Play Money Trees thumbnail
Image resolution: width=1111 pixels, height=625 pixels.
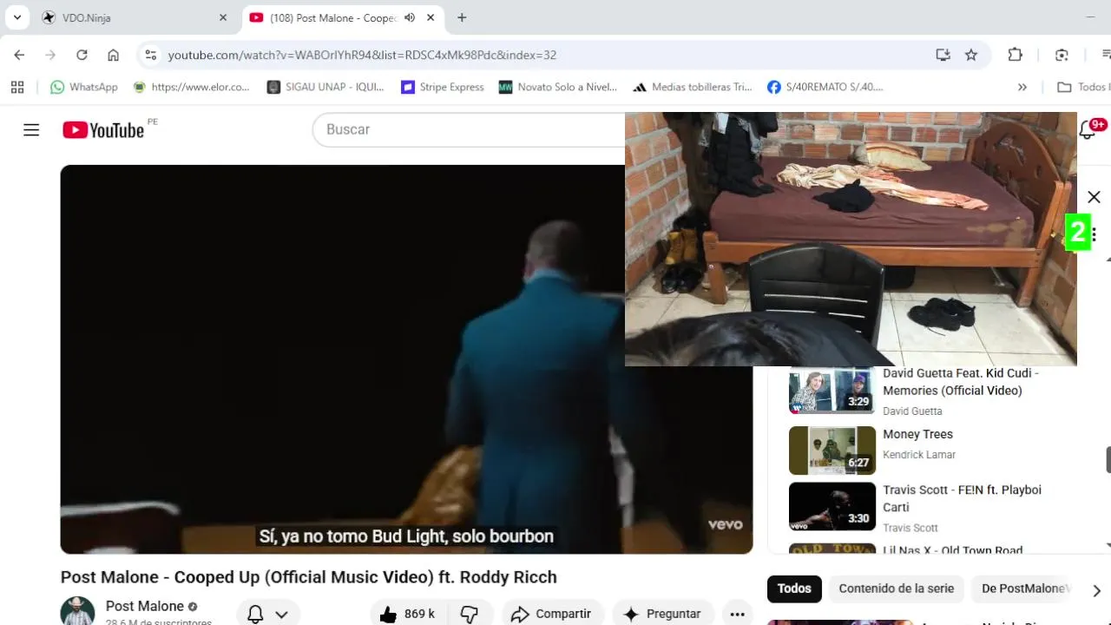pos(832,450)
